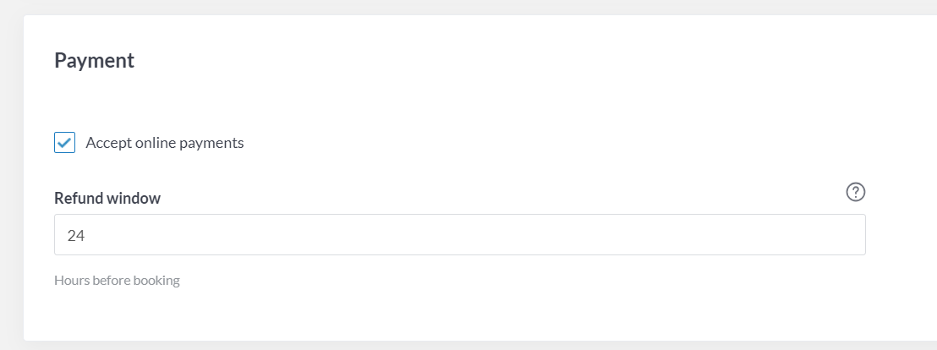Click the blue checkmark icon inside the checkbox
937x350 pixels.
coord(64,143)
